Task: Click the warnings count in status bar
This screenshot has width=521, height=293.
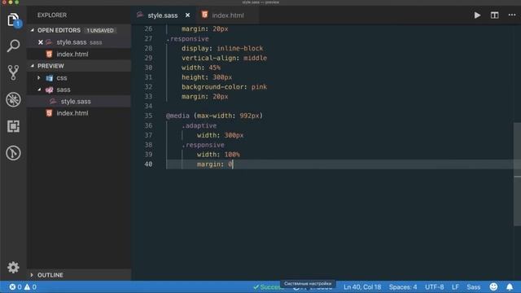Action: [30, 286]
